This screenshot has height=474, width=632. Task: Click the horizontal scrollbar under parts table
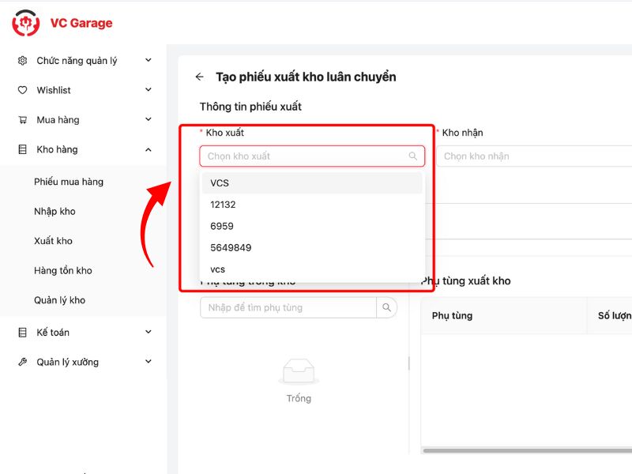(x=525, y=450)
